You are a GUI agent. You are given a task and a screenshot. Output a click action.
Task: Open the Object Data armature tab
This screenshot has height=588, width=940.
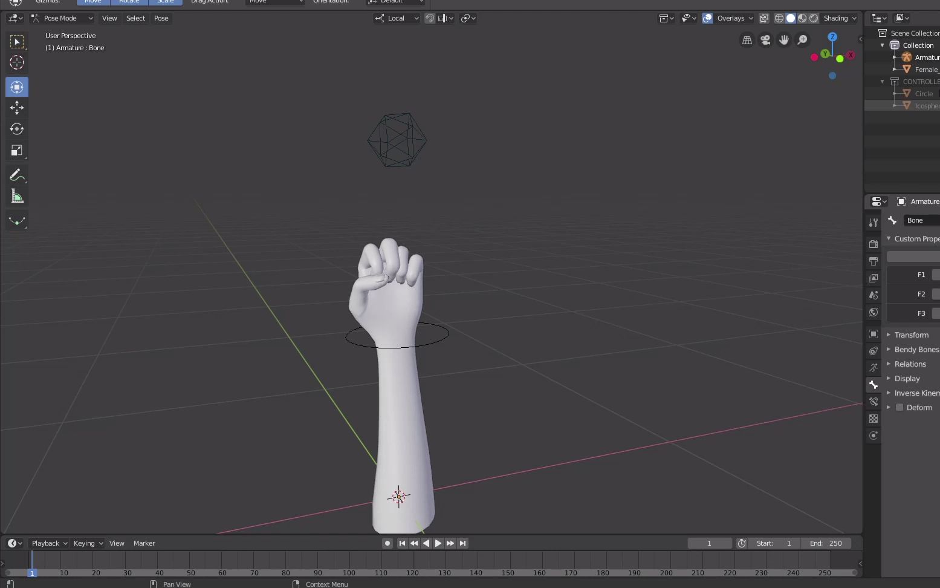[x=874, y=368]
